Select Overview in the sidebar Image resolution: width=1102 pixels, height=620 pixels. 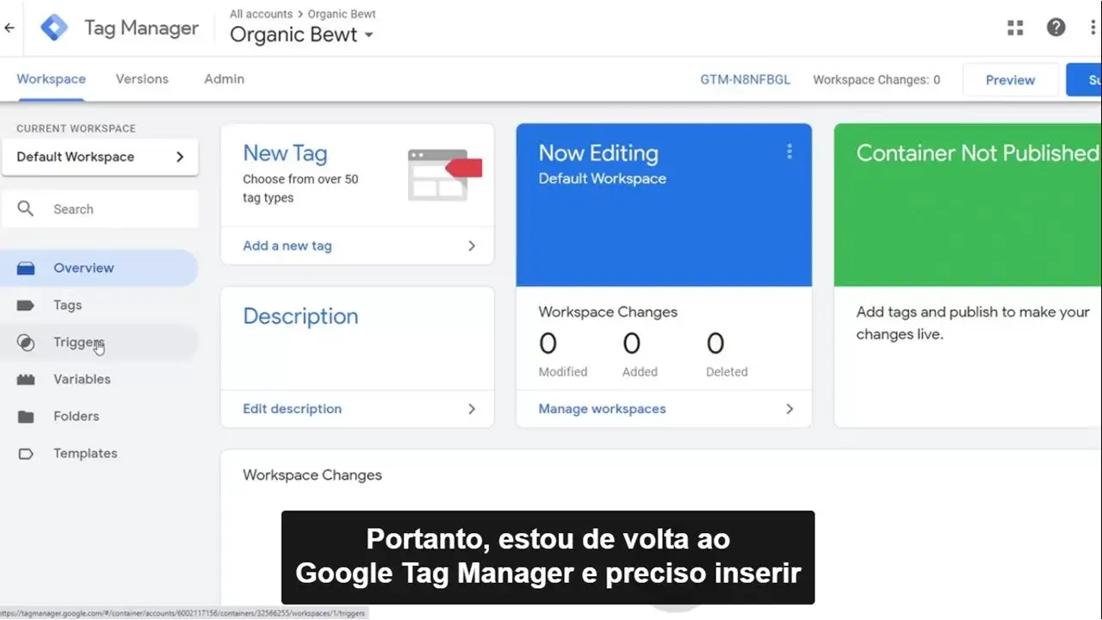pyautogui.click(x=100, y=268)
